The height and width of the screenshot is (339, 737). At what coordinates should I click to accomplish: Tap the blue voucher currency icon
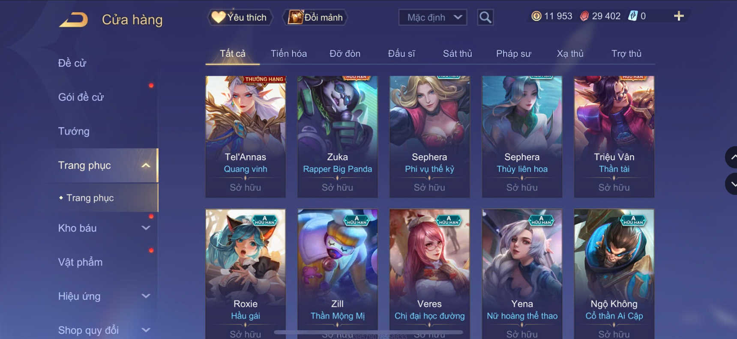632,16
